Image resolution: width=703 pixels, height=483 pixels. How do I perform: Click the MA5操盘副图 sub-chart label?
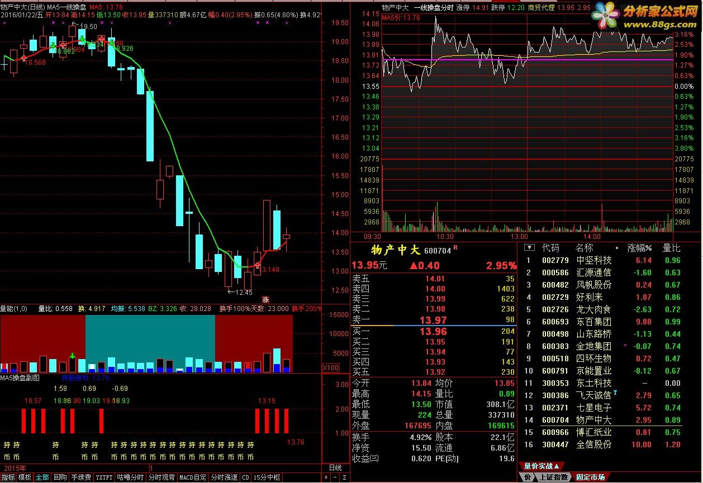coord(20,377)
